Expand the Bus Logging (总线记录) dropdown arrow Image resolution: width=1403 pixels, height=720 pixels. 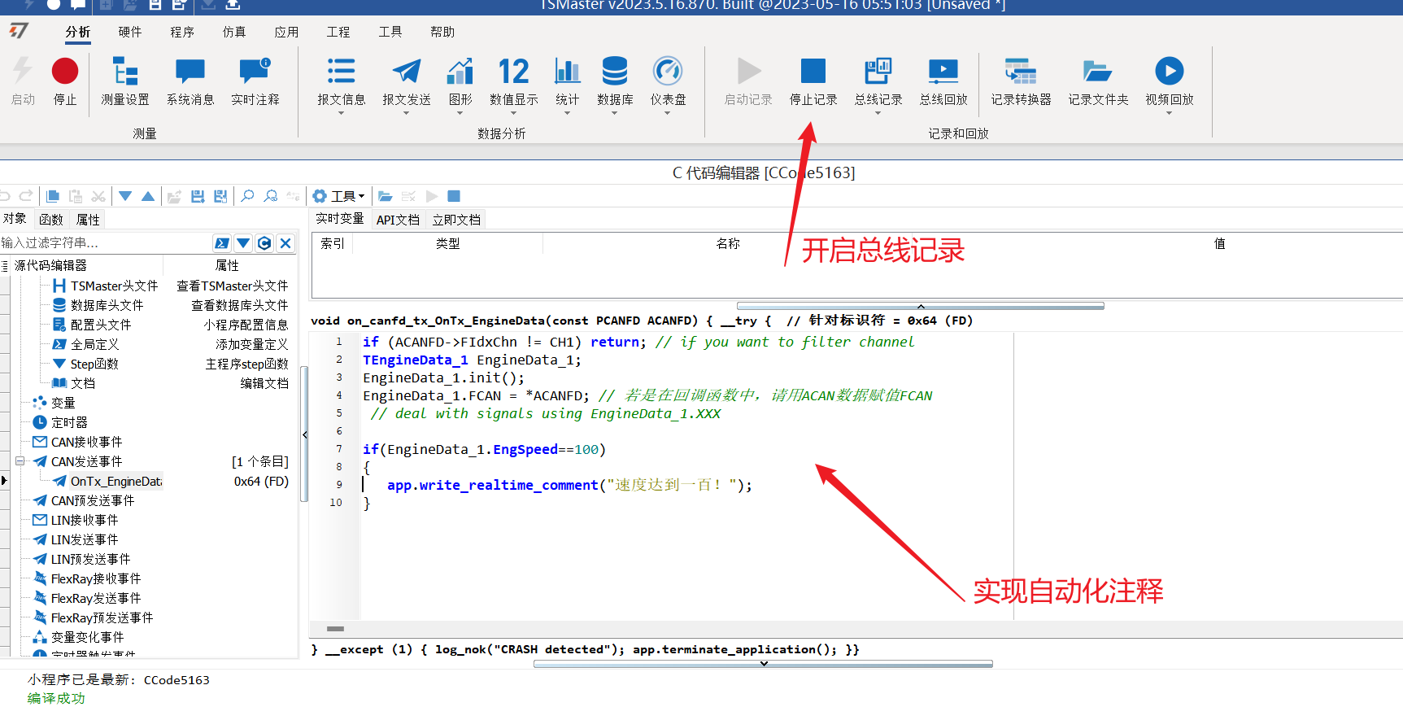[878, 113]
